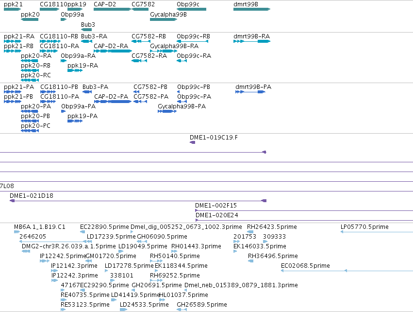This screenshot has height=312, width=413.
Task: Click the ppk21-RB transcript label
Action: pos(19,46)
